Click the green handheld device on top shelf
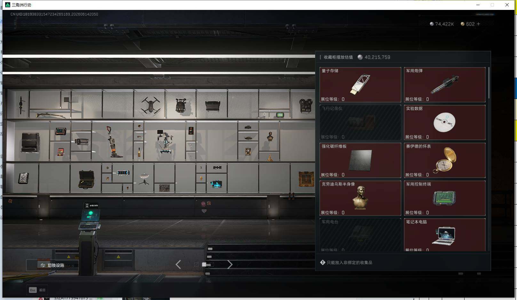This screenshot has height=300, width=517. pos(280,115)
